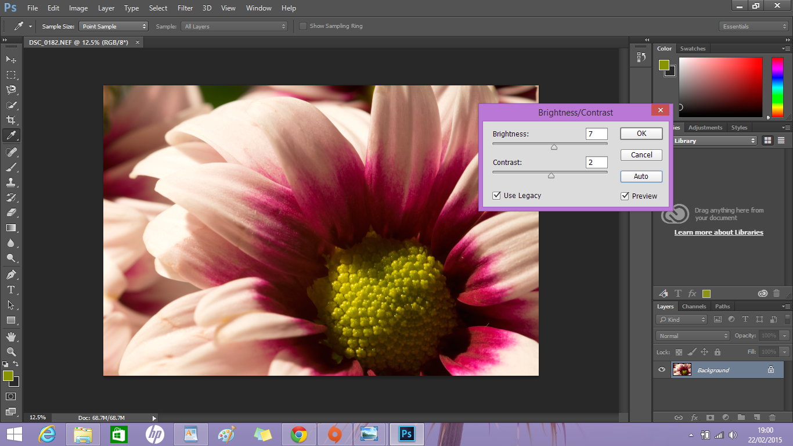The height and width of the screenshot is (446, 793).
Task: Select the Hand tool
Action: pyautogui.click(x=11, y=336)
